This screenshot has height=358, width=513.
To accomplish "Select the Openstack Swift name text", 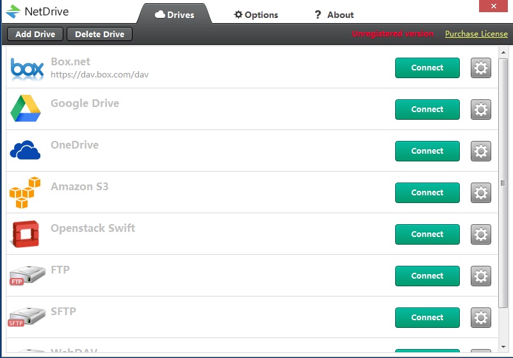I will [93, 228].
